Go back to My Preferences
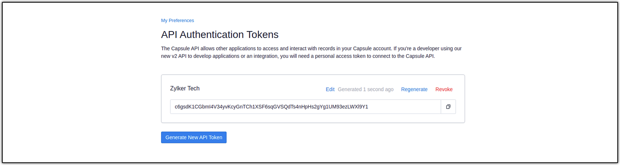The height and width of the screenshot is (165, 620). click(x=177, y=21)
